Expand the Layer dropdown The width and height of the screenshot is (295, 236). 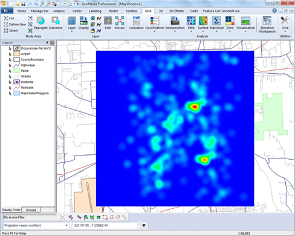coord(72,31)
